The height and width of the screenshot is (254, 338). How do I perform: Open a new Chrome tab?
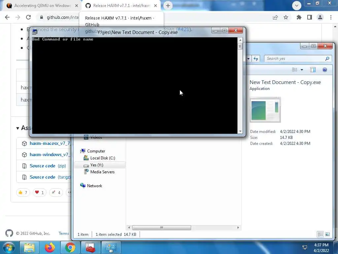(x=168, y=6)
